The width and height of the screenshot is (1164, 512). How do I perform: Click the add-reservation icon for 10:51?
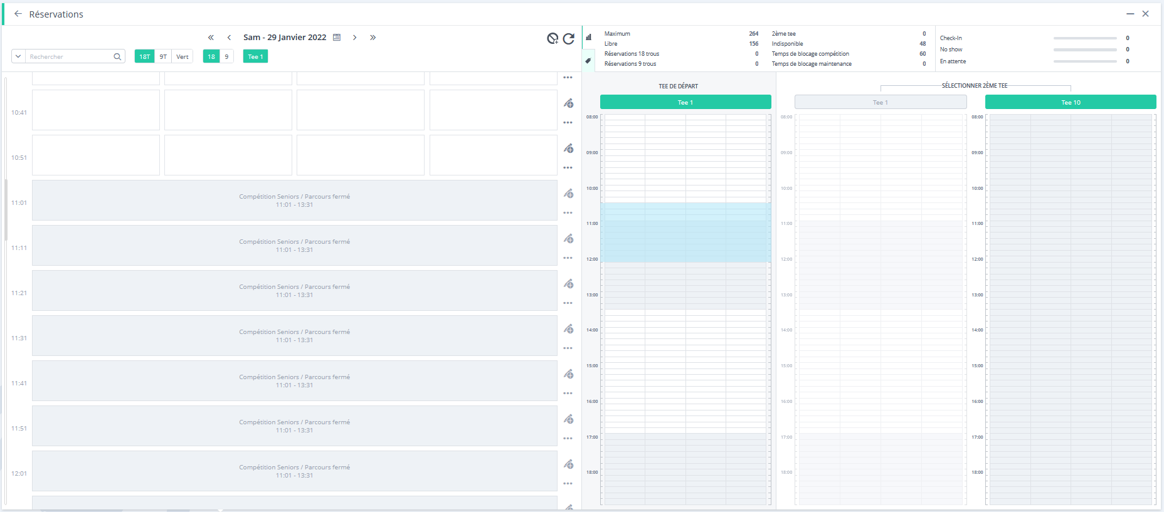[568, 149]
